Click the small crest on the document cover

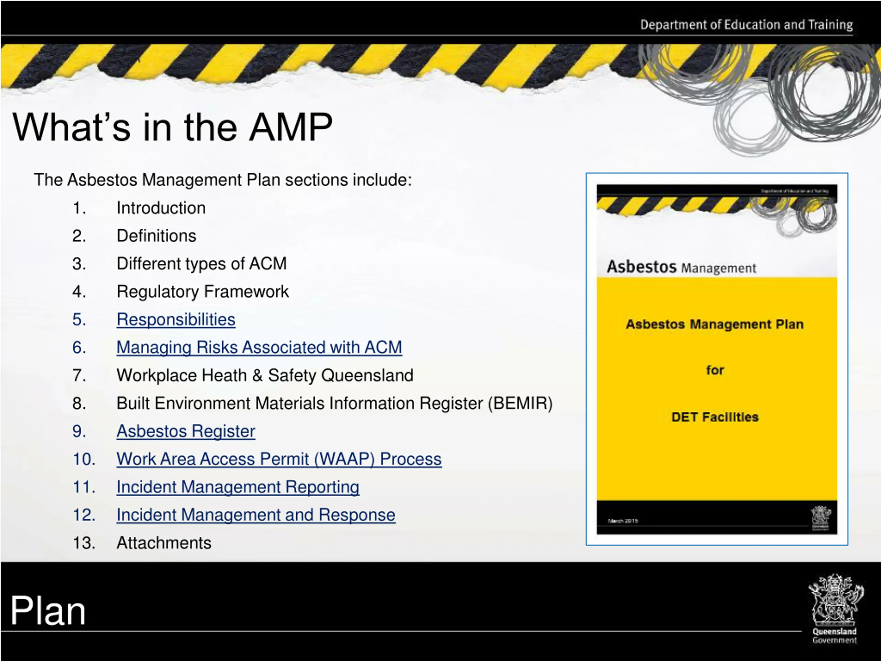[821, 518]
